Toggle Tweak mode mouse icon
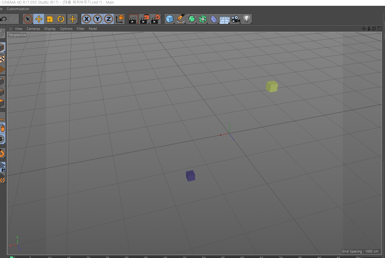 pyautogui.click(x=2, y=128)
